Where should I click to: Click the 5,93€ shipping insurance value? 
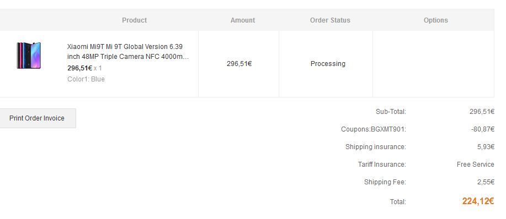486,147
